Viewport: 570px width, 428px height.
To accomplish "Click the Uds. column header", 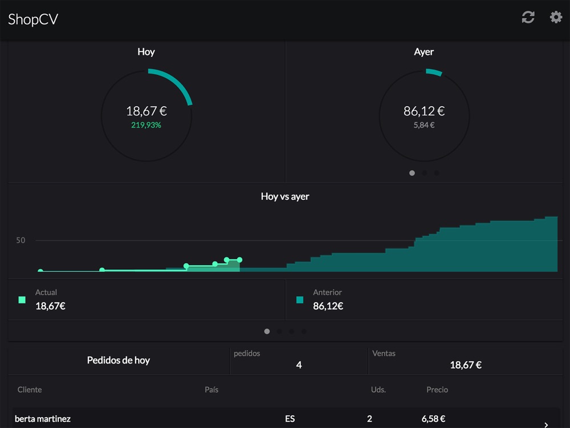I will point(378,390).
